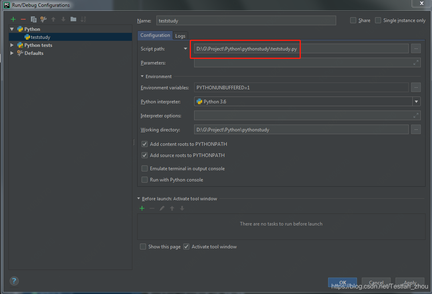Click the Apply button

click(x=410, y=282)
